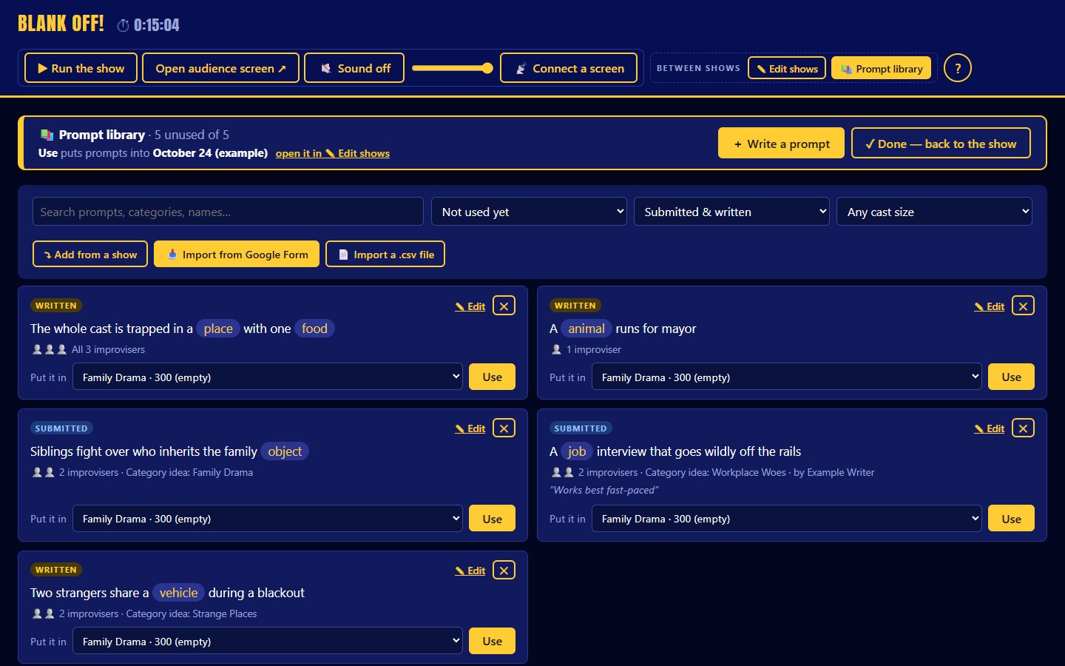Use the 'Siblings fight over' prompt
1065x666 pixels.
493,519
